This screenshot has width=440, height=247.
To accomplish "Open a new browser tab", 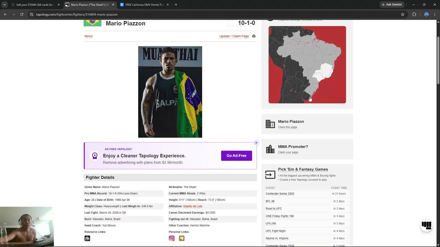I will (x=176, y=4).
